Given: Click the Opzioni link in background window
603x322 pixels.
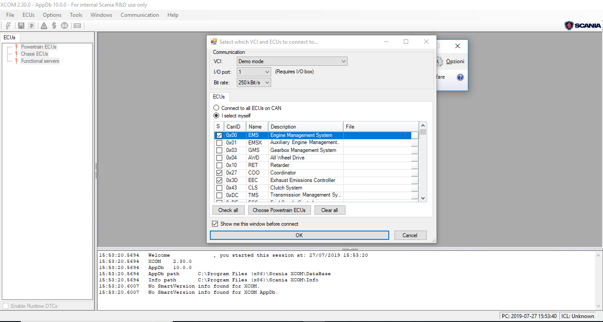Looking at the screenshot, I should click(455, 61).
